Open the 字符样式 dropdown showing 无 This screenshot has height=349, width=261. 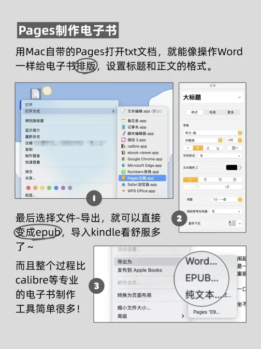click(x=220, y=156)
